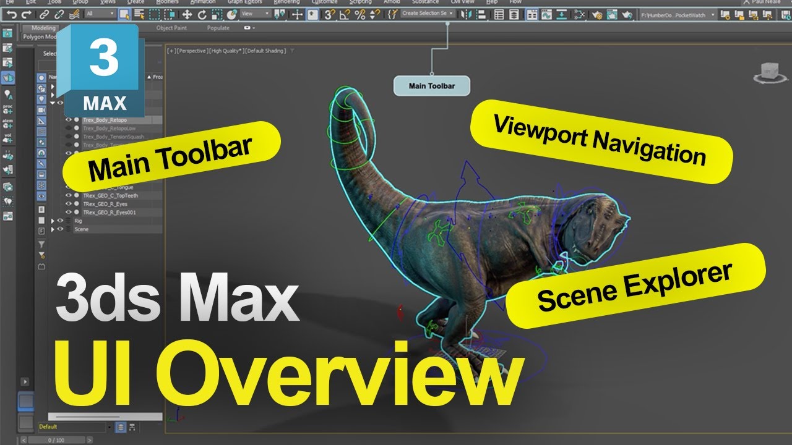Click the Redo arrow in main toolbar
Viewport: 792px width, 445px height.
coord(27,14)
